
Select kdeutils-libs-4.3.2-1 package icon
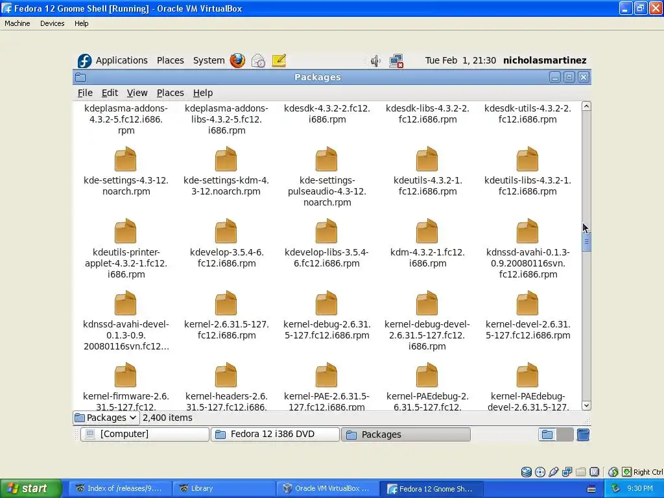coord(527,159)
